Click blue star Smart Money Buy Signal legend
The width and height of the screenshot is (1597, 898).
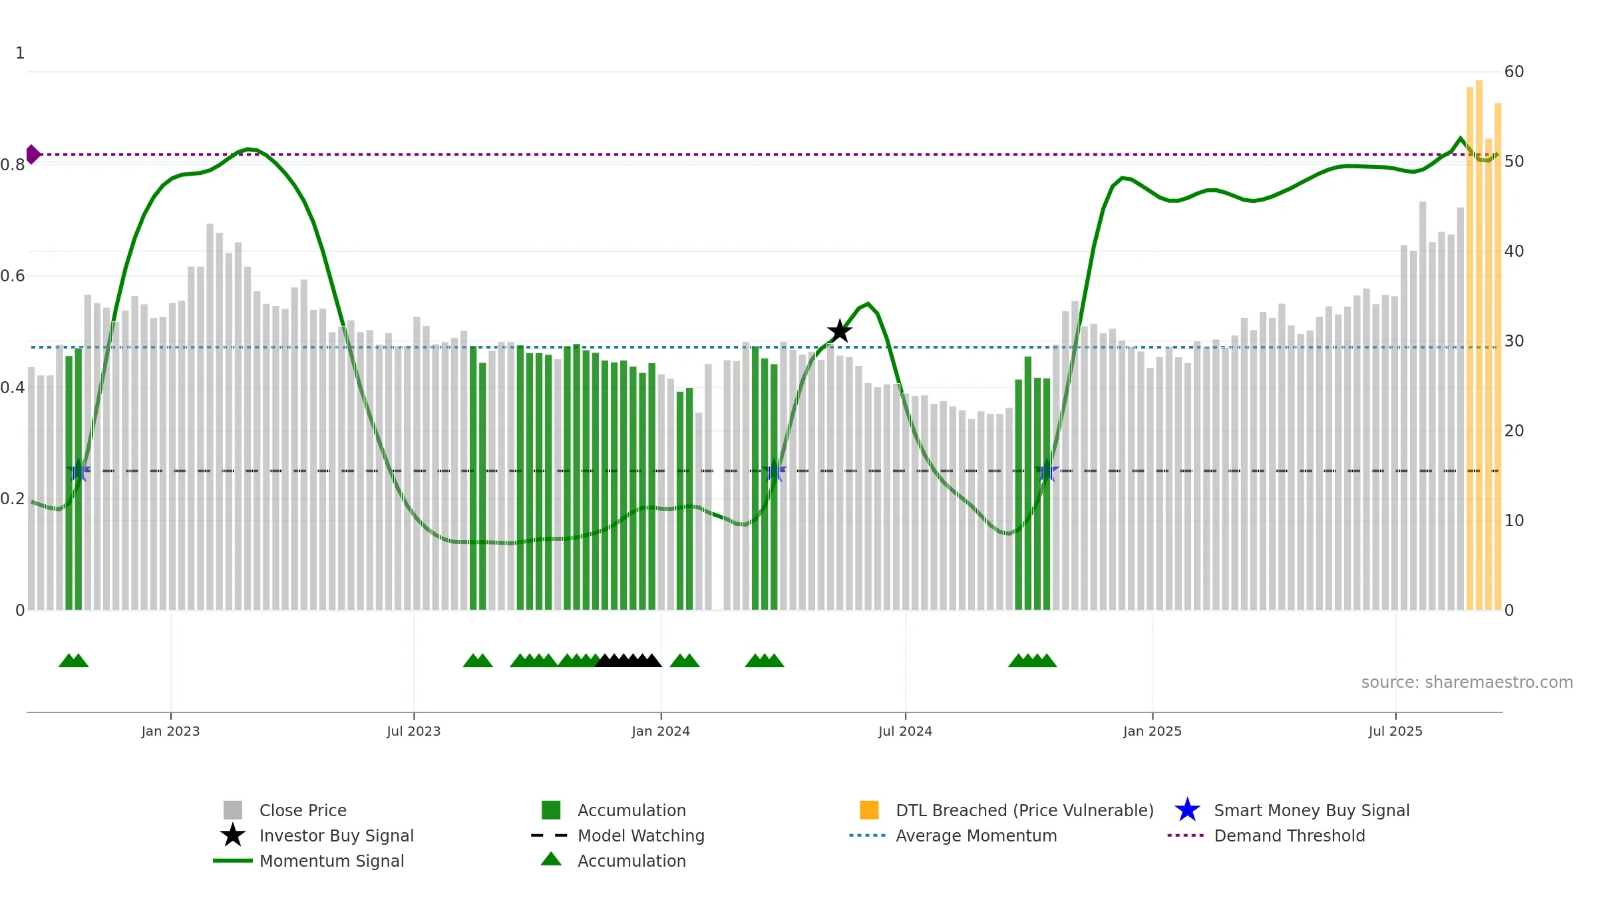click(1188, 810)
